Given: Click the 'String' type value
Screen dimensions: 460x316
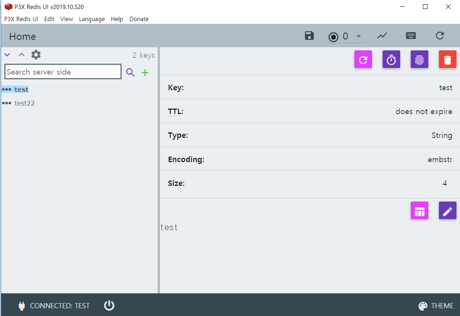Looking at the screenshot, I should point(442,135).
